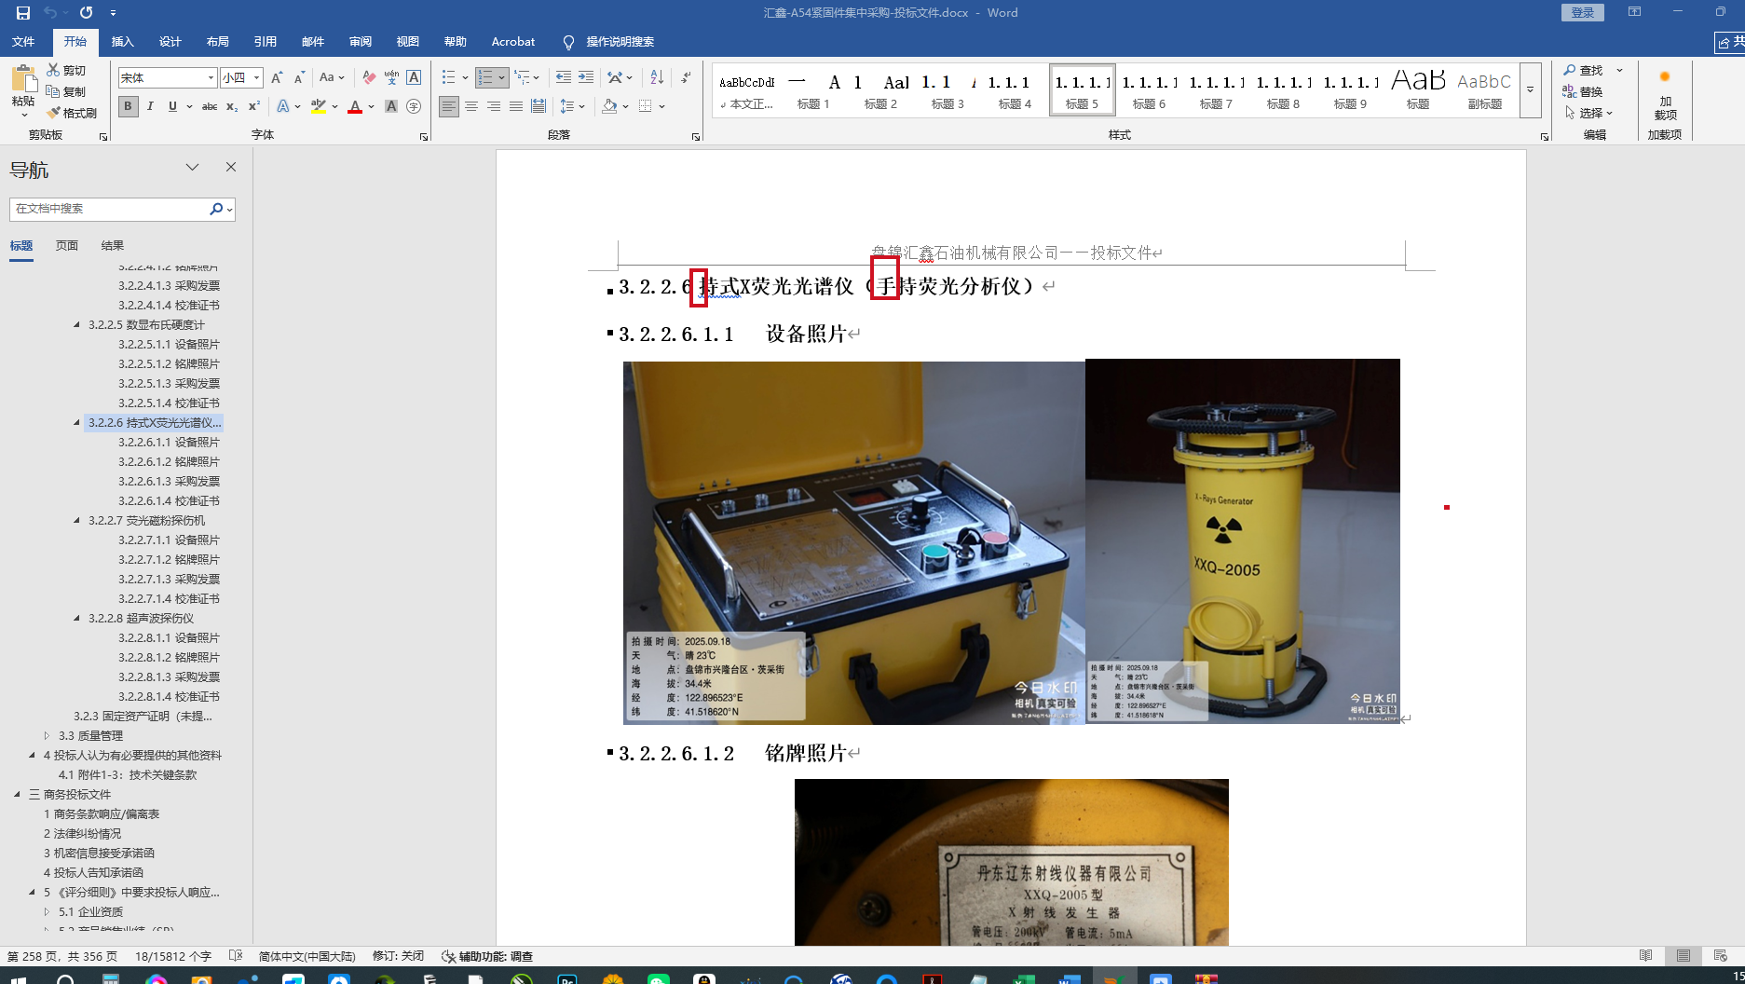Click the navigation search input field
This screenshot has height=984, width=1745.
tap(110, 209)
